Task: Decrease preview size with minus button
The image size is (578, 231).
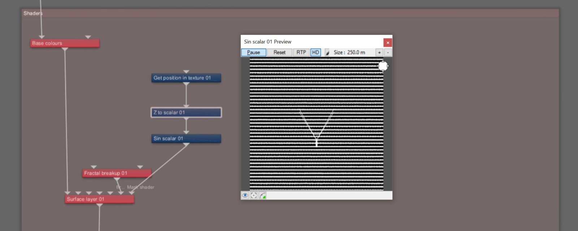Action: pos(388,52)
